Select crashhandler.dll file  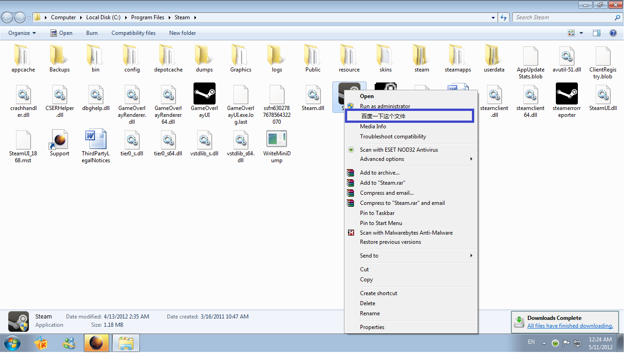point(23,101)
